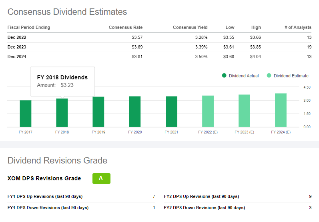Click the 3.39% consensus yield value
Screen dimensions: 319x222
click(201, 47)
